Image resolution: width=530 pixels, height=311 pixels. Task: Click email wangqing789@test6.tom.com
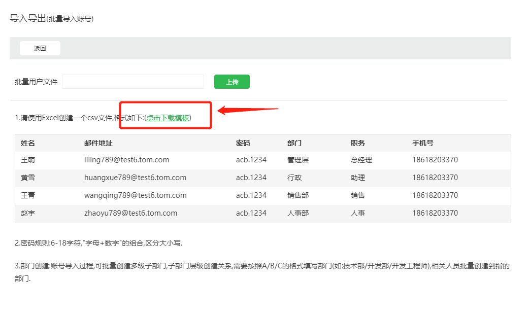(136, 195)
